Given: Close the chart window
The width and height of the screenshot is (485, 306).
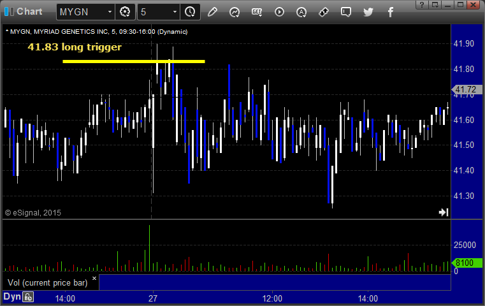Looking at the screenshot, I should point(474,4).
